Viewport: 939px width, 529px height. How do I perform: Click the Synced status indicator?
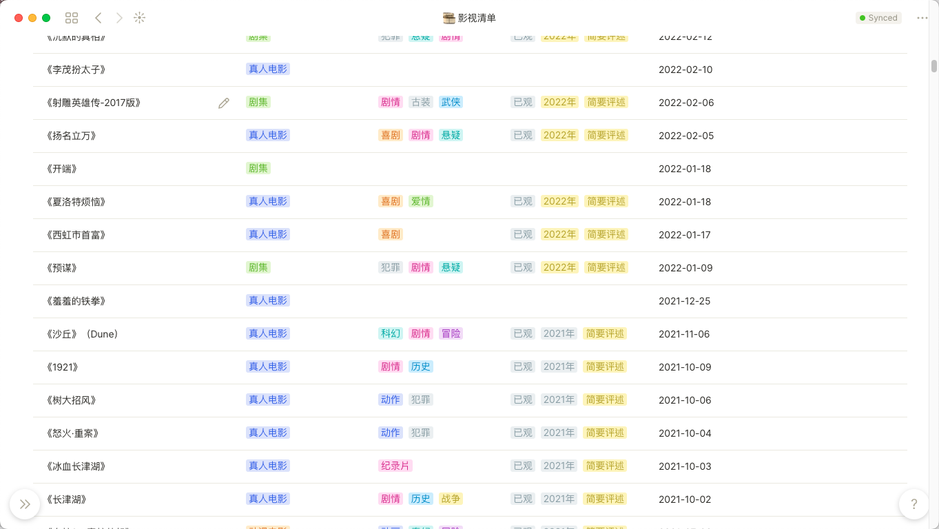(878, 18)
